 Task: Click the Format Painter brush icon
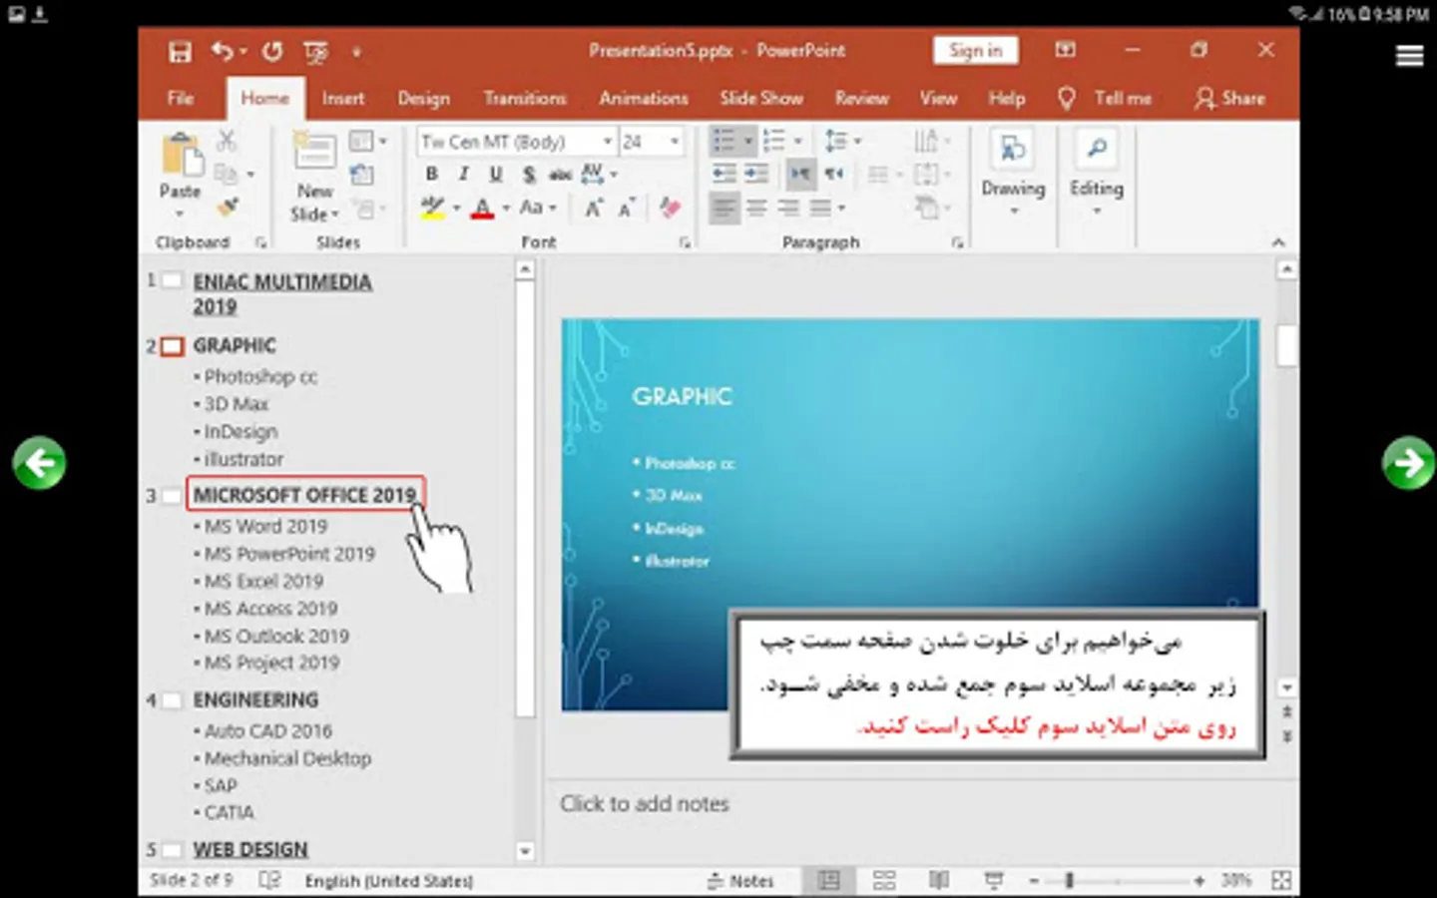[x=228, y=208]
